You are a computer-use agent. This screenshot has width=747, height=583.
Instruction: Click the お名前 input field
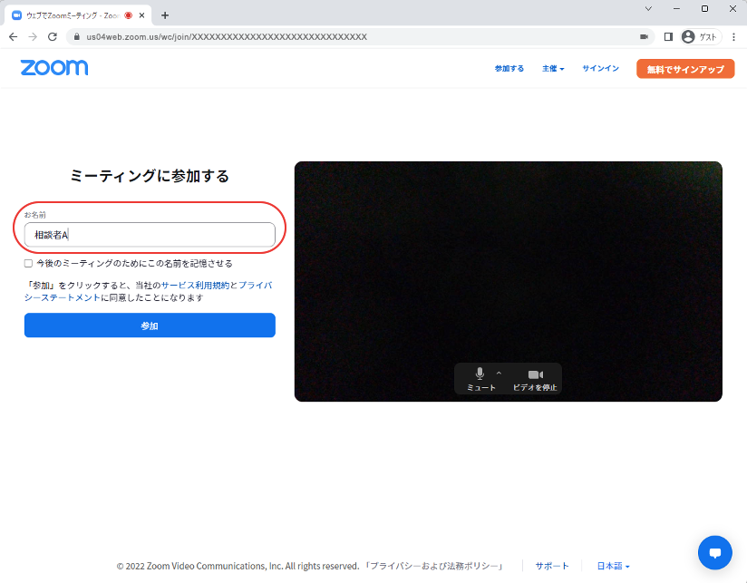point(150,234)
